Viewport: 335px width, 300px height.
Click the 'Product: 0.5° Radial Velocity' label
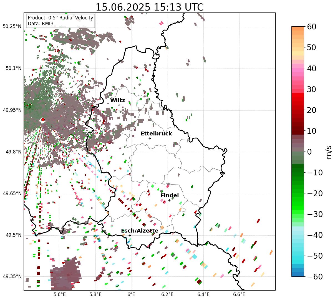click(61, 18)
